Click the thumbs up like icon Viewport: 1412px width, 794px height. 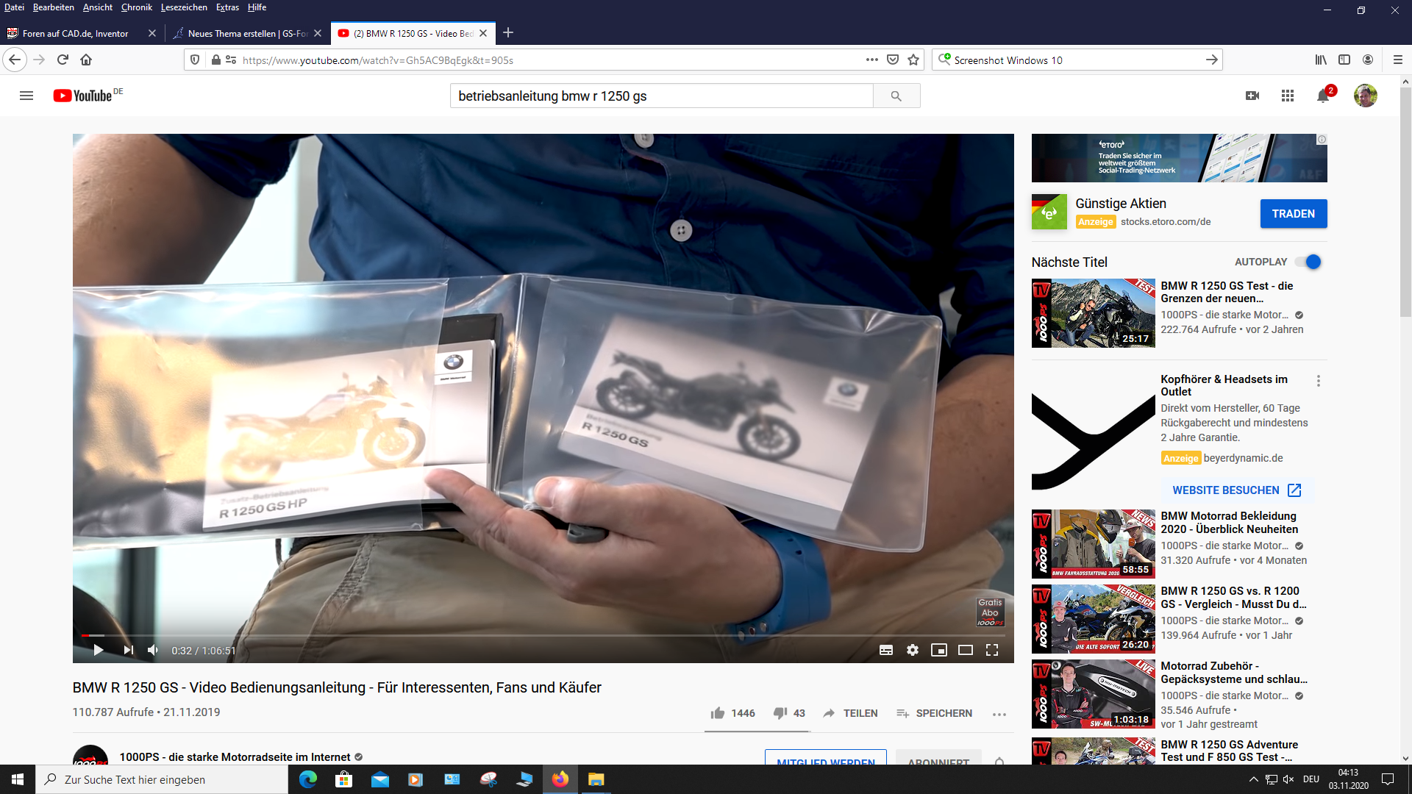[718, 713]
